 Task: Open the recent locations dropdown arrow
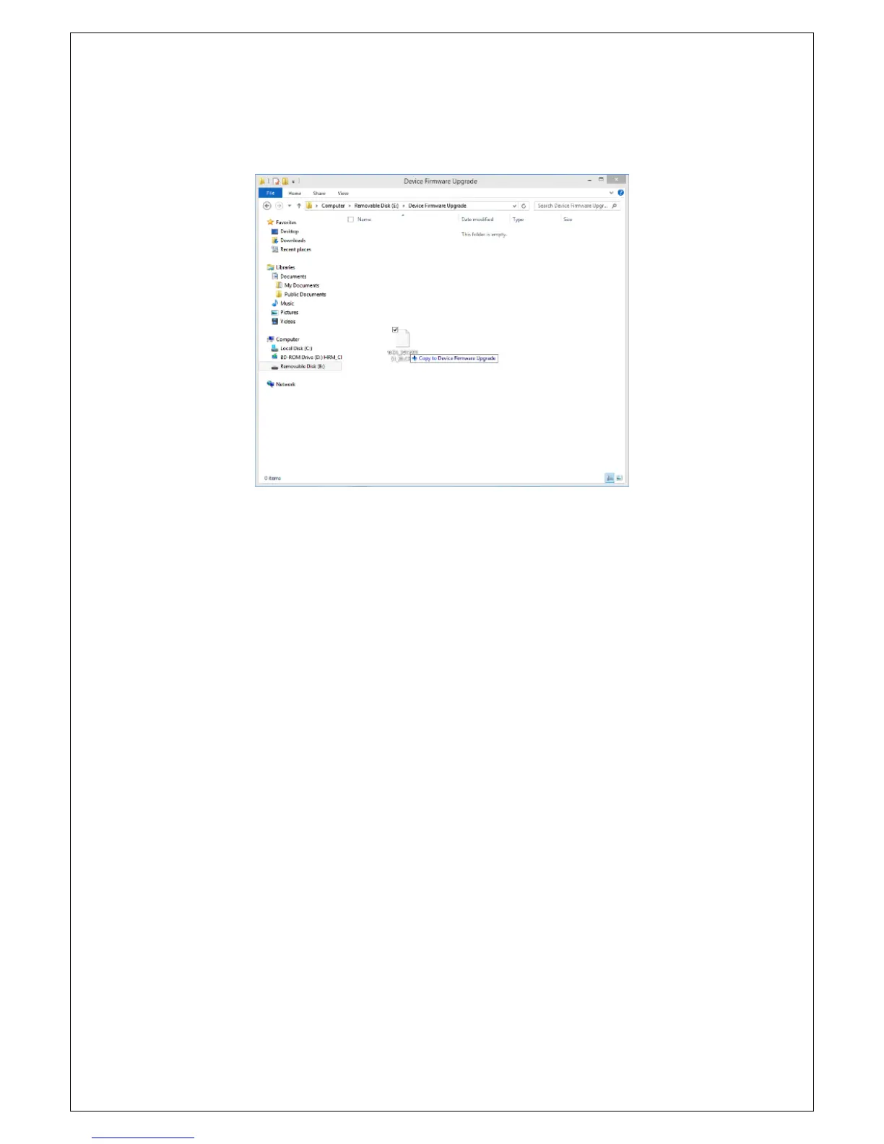click(290, 206)
